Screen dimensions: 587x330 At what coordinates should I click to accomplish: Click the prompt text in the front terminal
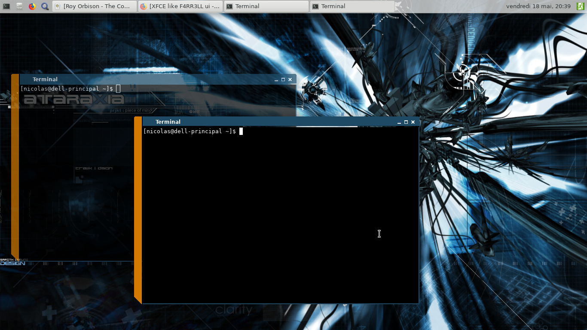point(190,131)
